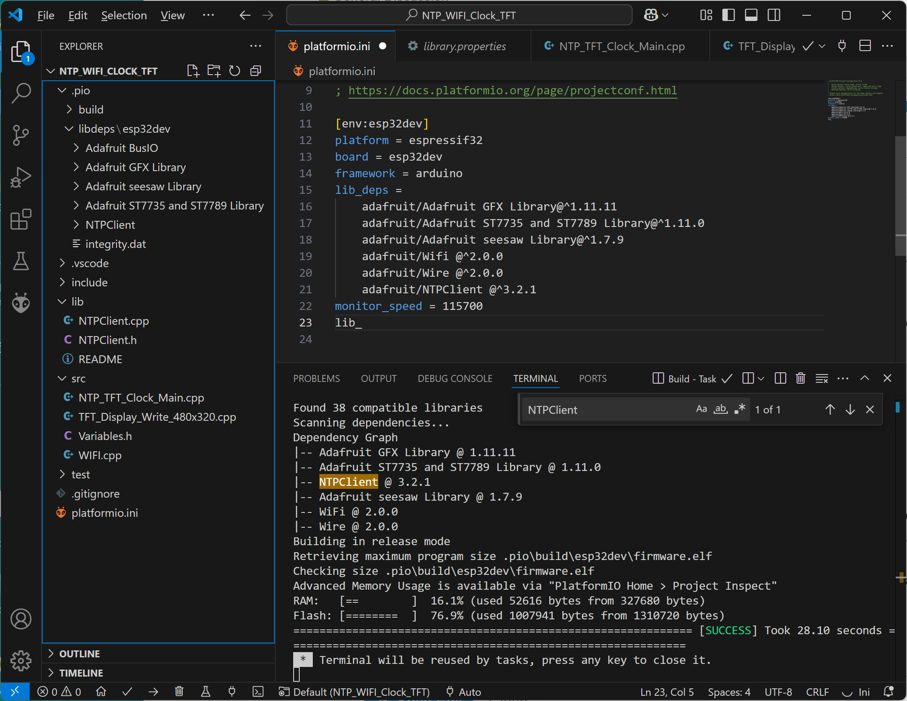Image resolution: width=907 pixels, height=701 pixels.
Task: Toggle primary side bar visibility
Action: (728, 15)
